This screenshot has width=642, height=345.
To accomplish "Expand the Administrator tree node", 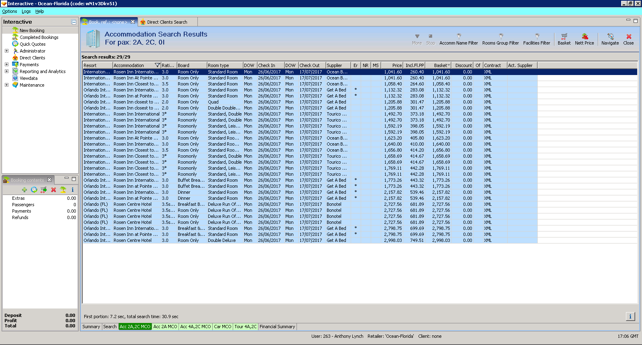I will tap(6, 51).
